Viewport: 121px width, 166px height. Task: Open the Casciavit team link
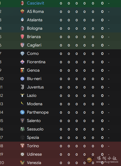35,3
